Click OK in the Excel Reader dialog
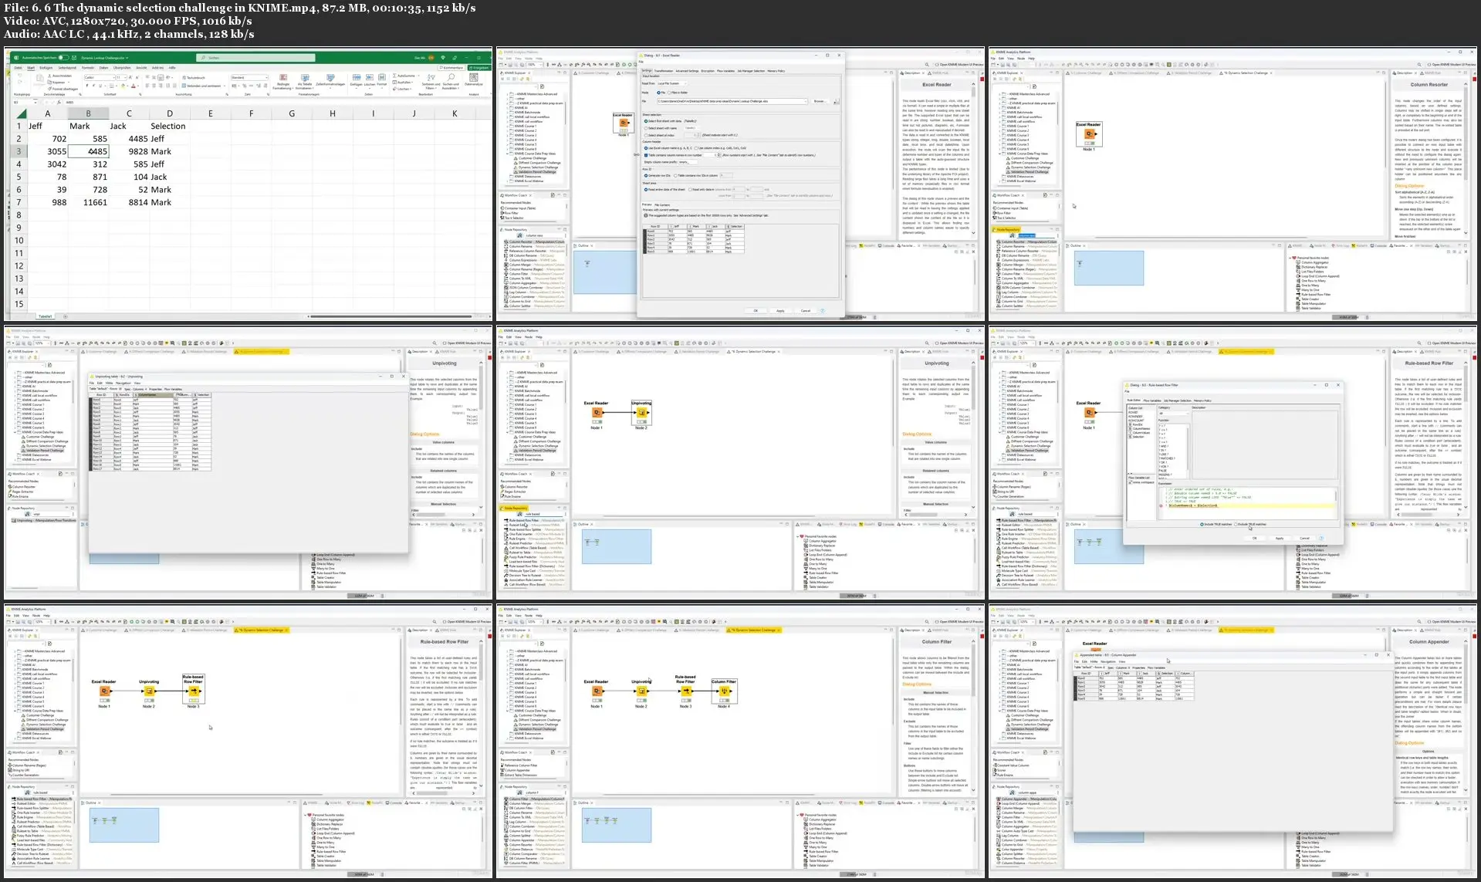Screen dimensions: 1481x882 tap(756, 310)
